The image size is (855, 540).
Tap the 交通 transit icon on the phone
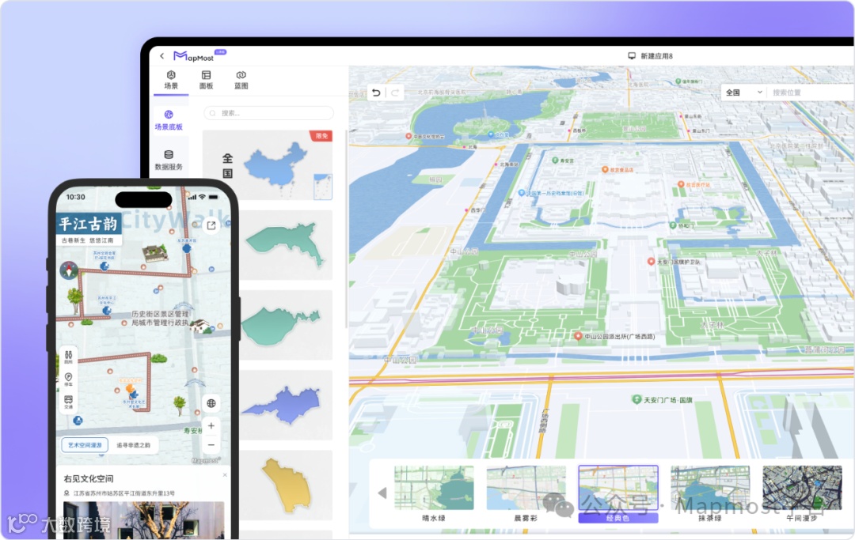pyautogui.click(x=69, y=402)
